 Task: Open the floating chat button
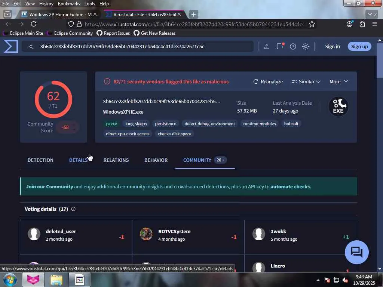(x=356, y=252)
